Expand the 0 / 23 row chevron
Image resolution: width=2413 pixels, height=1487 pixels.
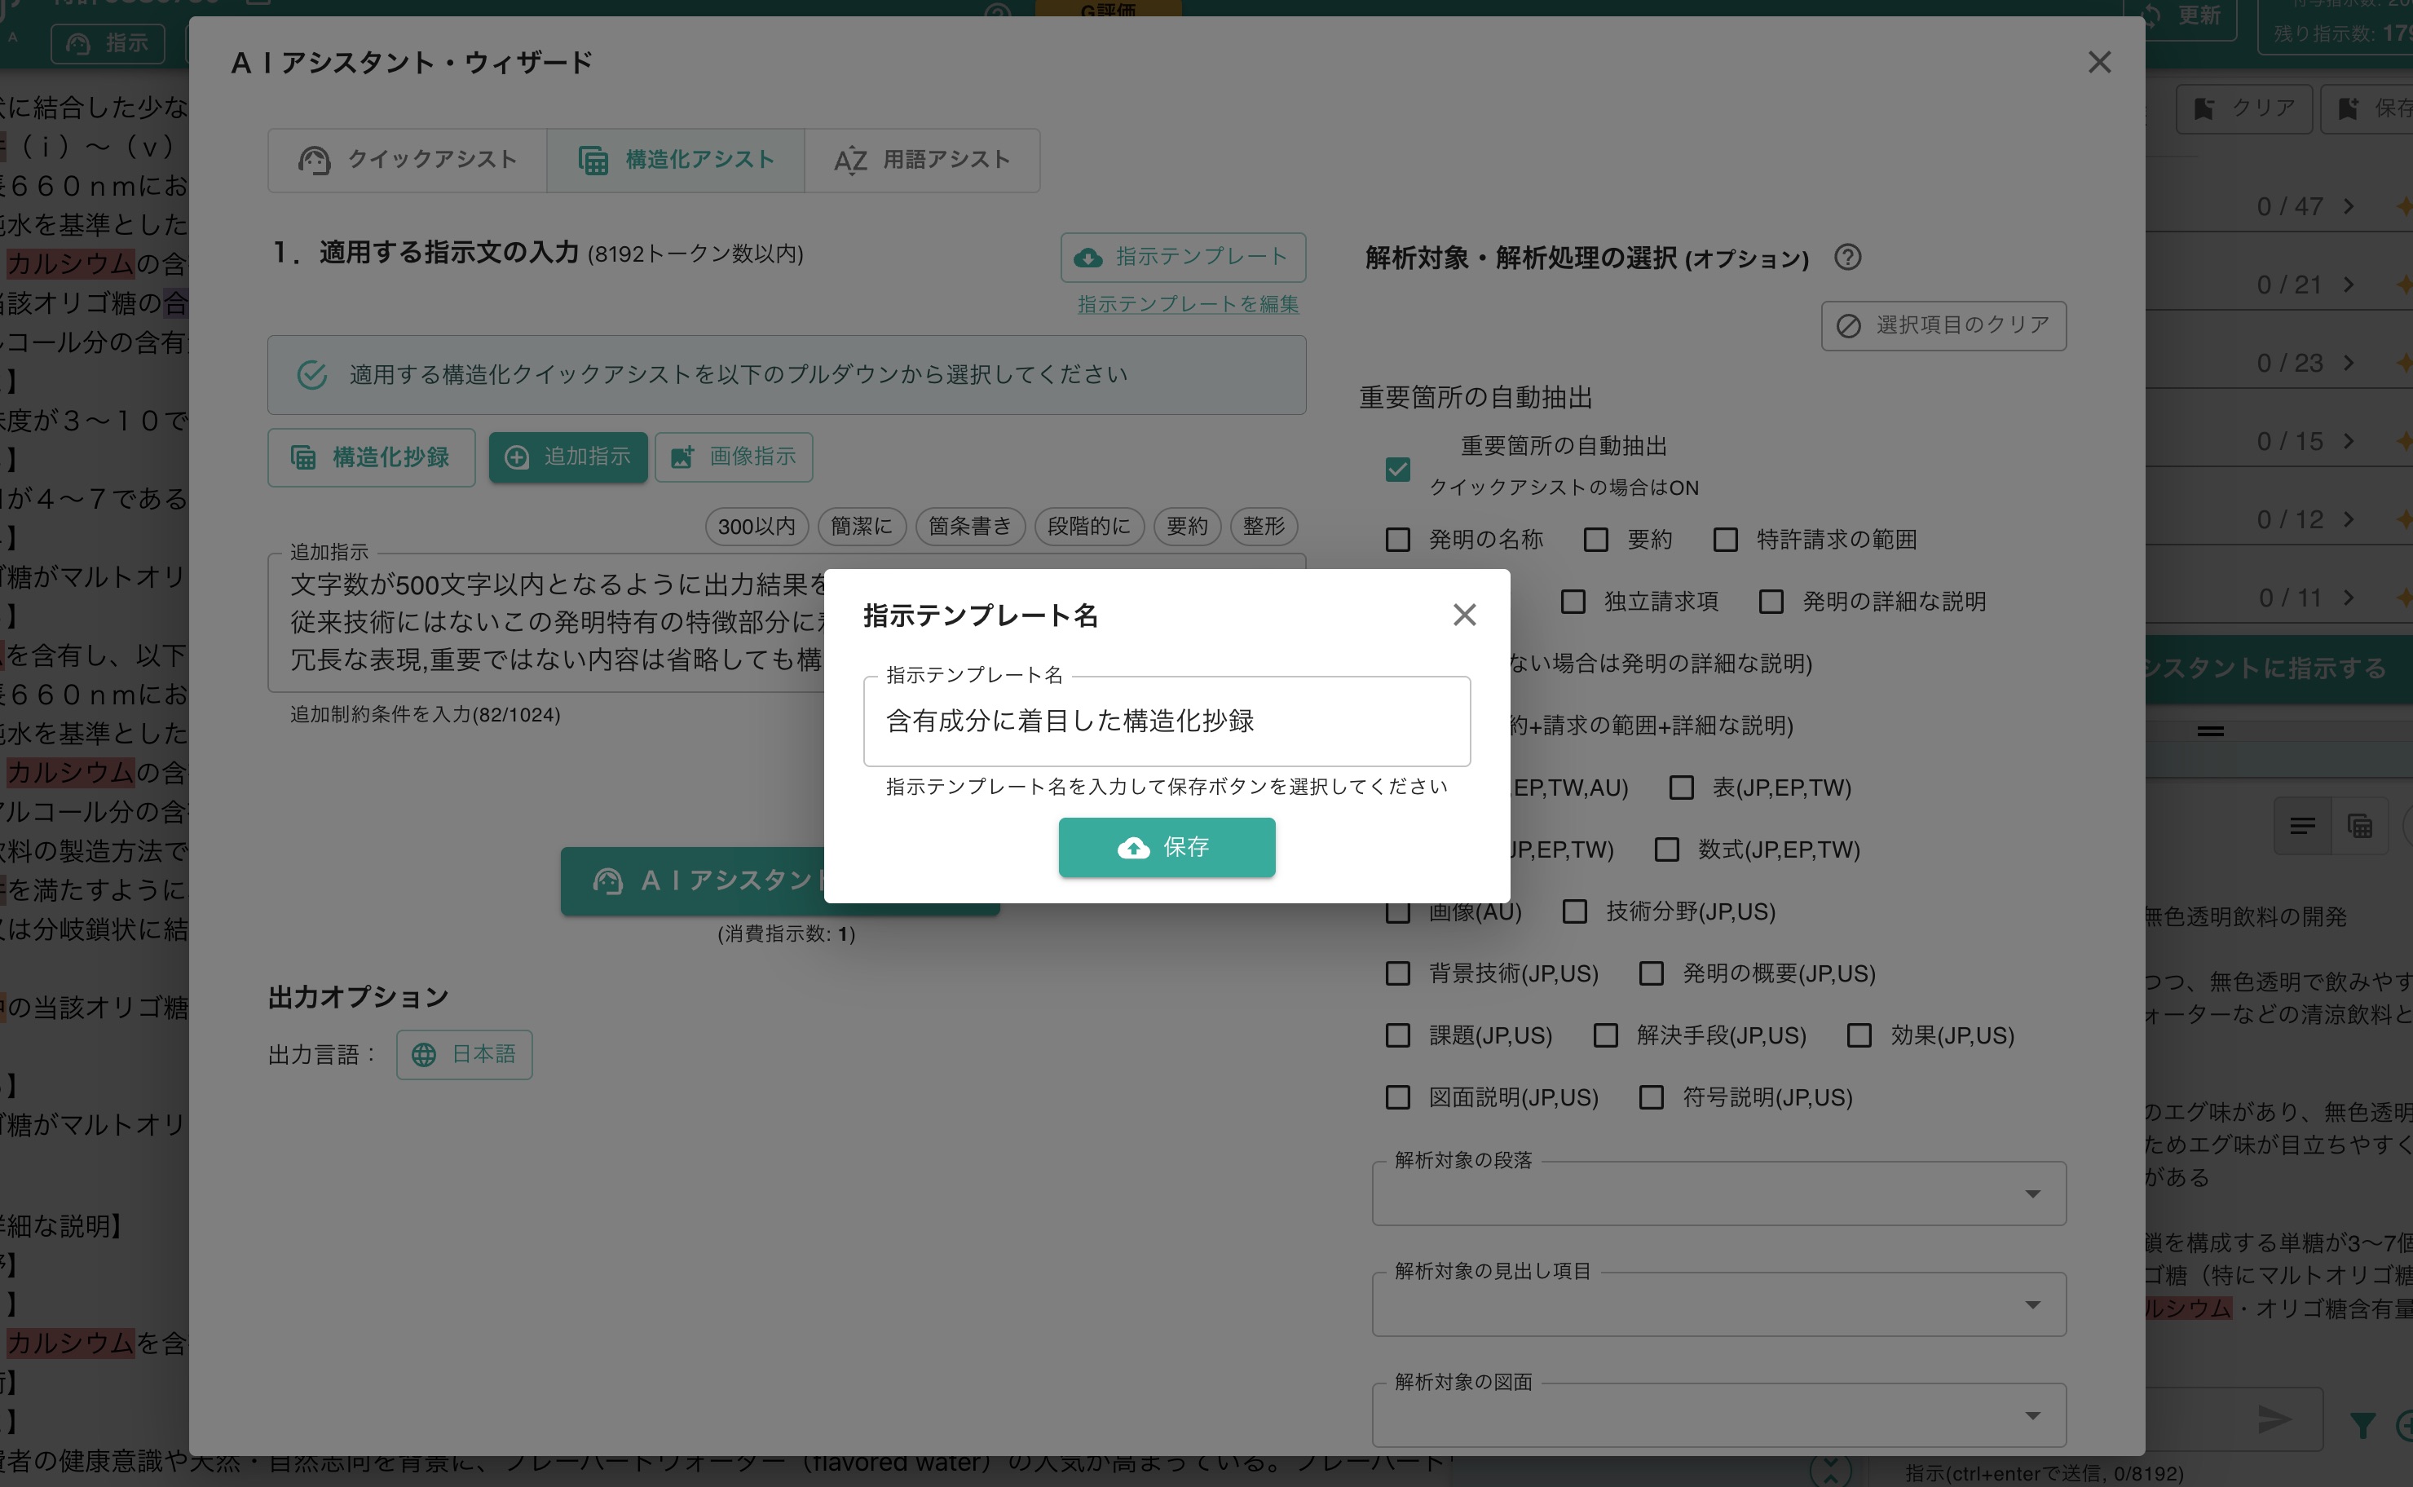coord(2349,363)
